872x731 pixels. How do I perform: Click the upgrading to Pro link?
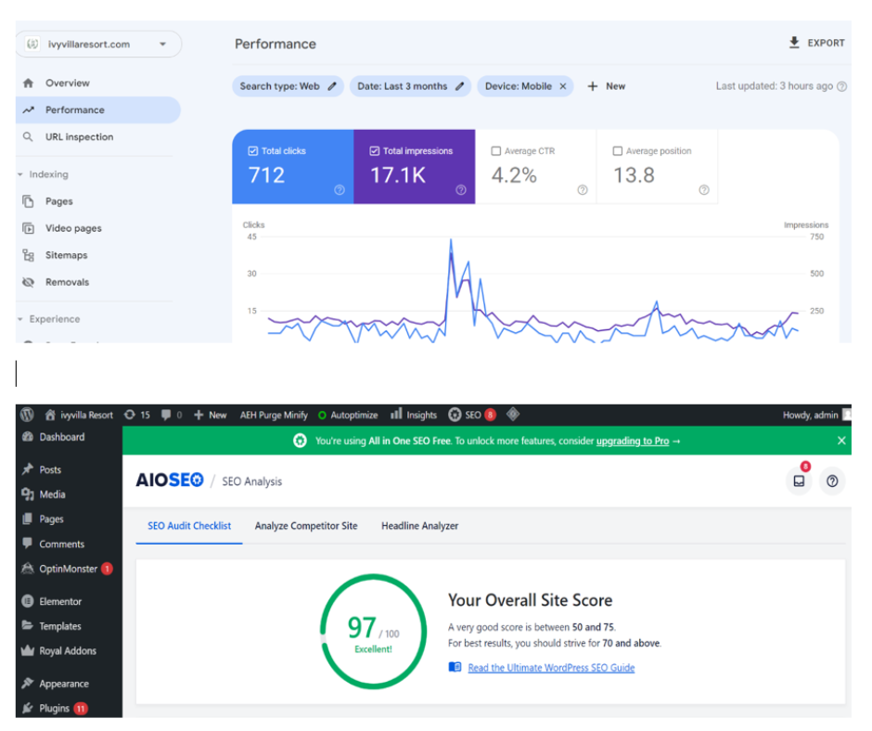click(x=632, y=441)
